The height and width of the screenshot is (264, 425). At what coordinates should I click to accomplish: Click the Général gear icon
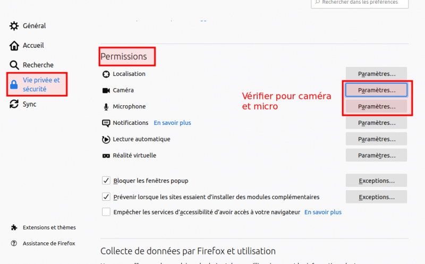tap(14, 26)
